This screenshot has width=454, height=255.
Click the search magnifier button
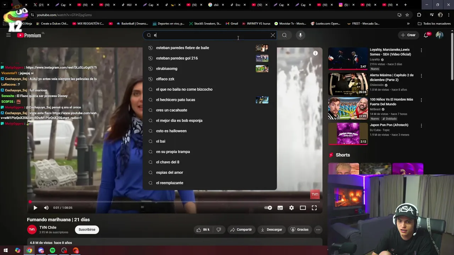[284, 35]
